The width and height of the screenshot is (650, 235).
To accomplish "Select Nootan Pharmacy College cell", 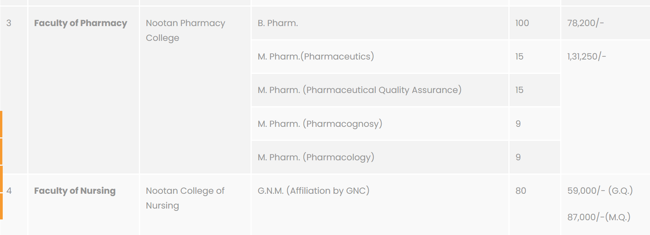I will [x=185, y=30].
